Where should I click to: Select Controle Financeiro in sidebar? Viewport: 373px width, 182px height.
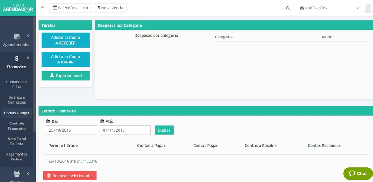pyautogui.click(x=16, y=126)
